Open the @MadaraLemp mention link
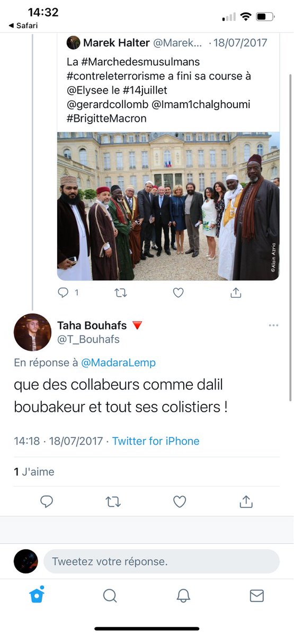This screenshot has width=294, height=636. (118, 363)
